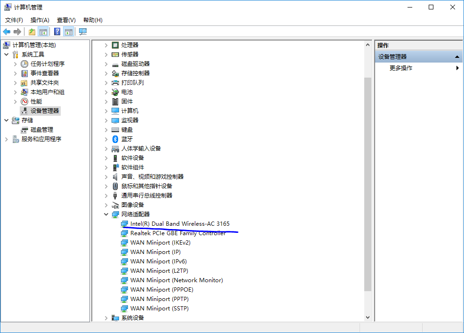Expand the 服务和应用程序 node arrow
464x333 pixels.
[x=6, y=139]
